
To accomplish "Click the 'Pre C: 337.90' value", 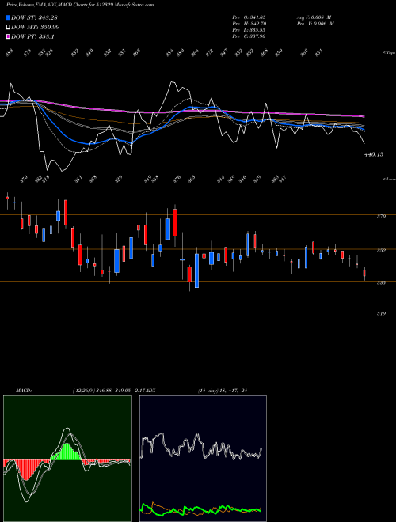I will tap(249, 36).
